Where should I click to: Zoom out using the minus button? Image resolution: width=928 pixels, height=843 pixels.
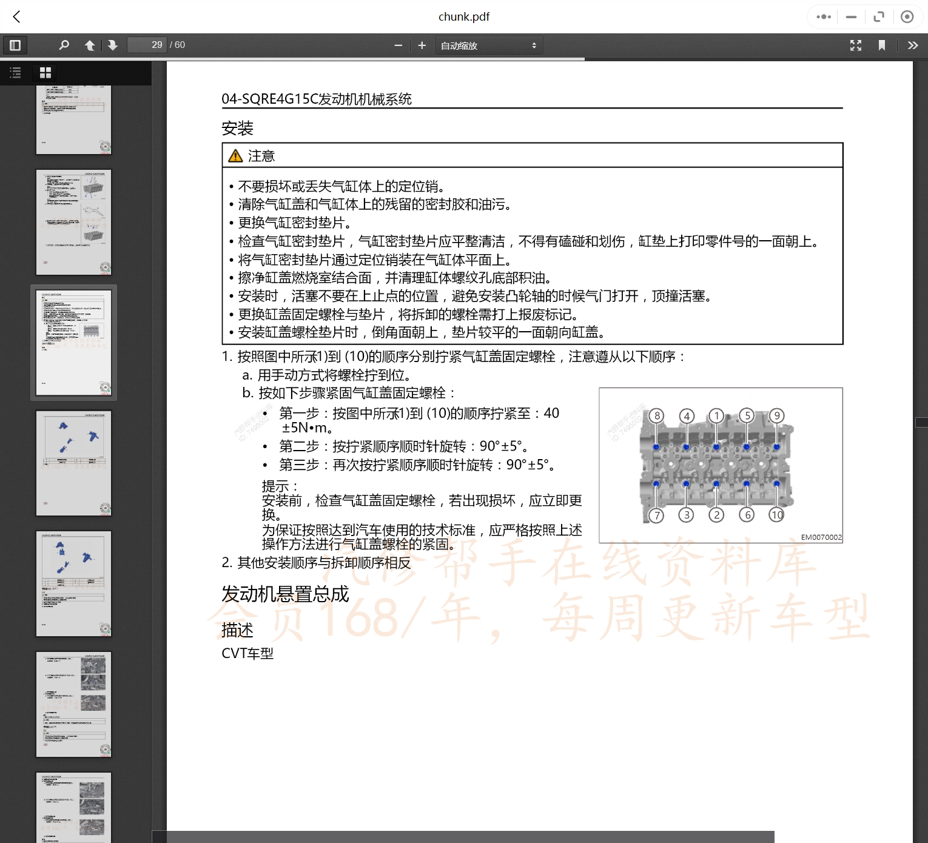(x=398, y=45)
